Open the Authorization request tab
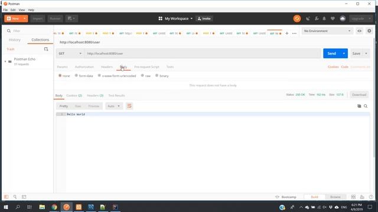The image size is (378, 212). pos(84,67)
